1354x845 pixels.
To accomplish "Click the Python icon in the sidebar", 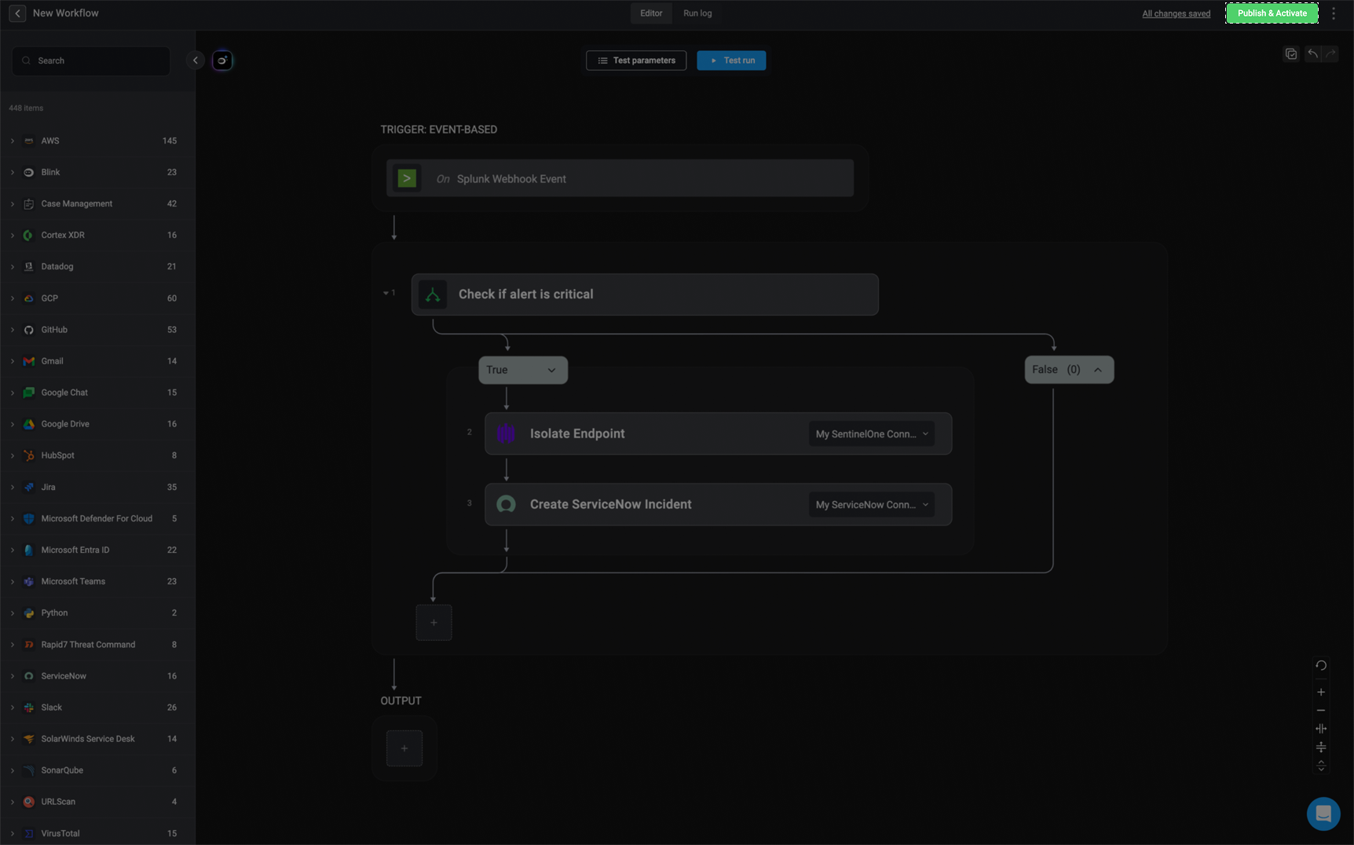I will (x=29, y=613).
